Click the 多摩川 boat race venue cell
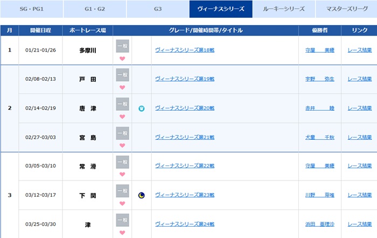 tap(87, 51)
